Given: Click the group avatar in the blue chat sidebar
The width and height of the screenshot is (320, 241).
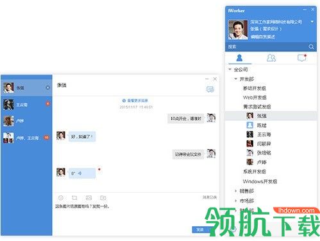Looking at the screenshot, I should tap(8, 138).
